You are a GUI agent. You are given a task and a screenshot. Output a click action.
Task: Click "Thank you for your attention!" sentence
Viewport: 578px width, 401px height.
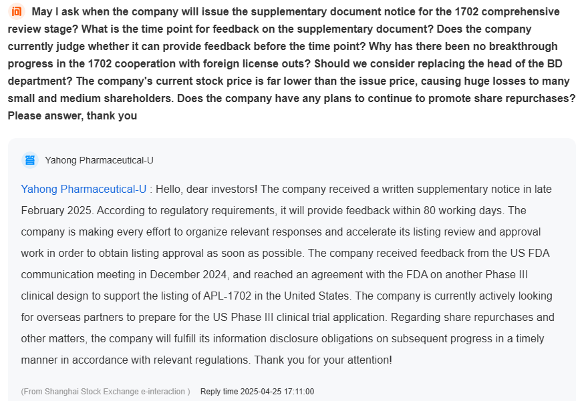tap(323, 360)
